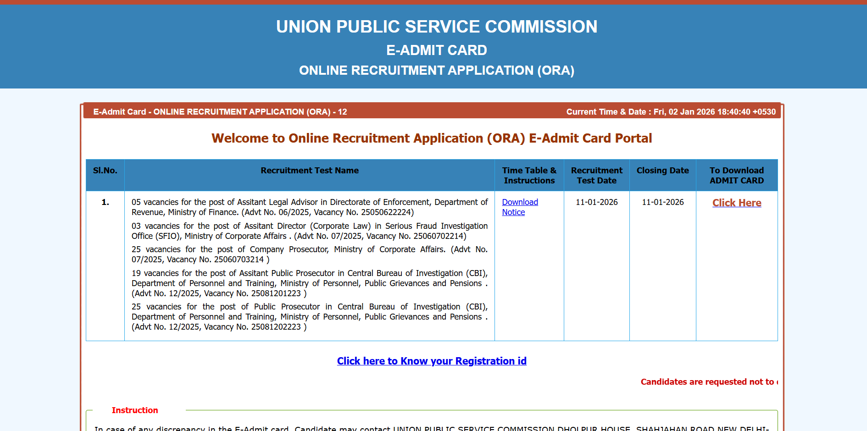The width and height of the screenshot is (867, 431).
Task: Click the Recruitment Test Date column header
Action: pyautogui.click(x=596, y=175)
